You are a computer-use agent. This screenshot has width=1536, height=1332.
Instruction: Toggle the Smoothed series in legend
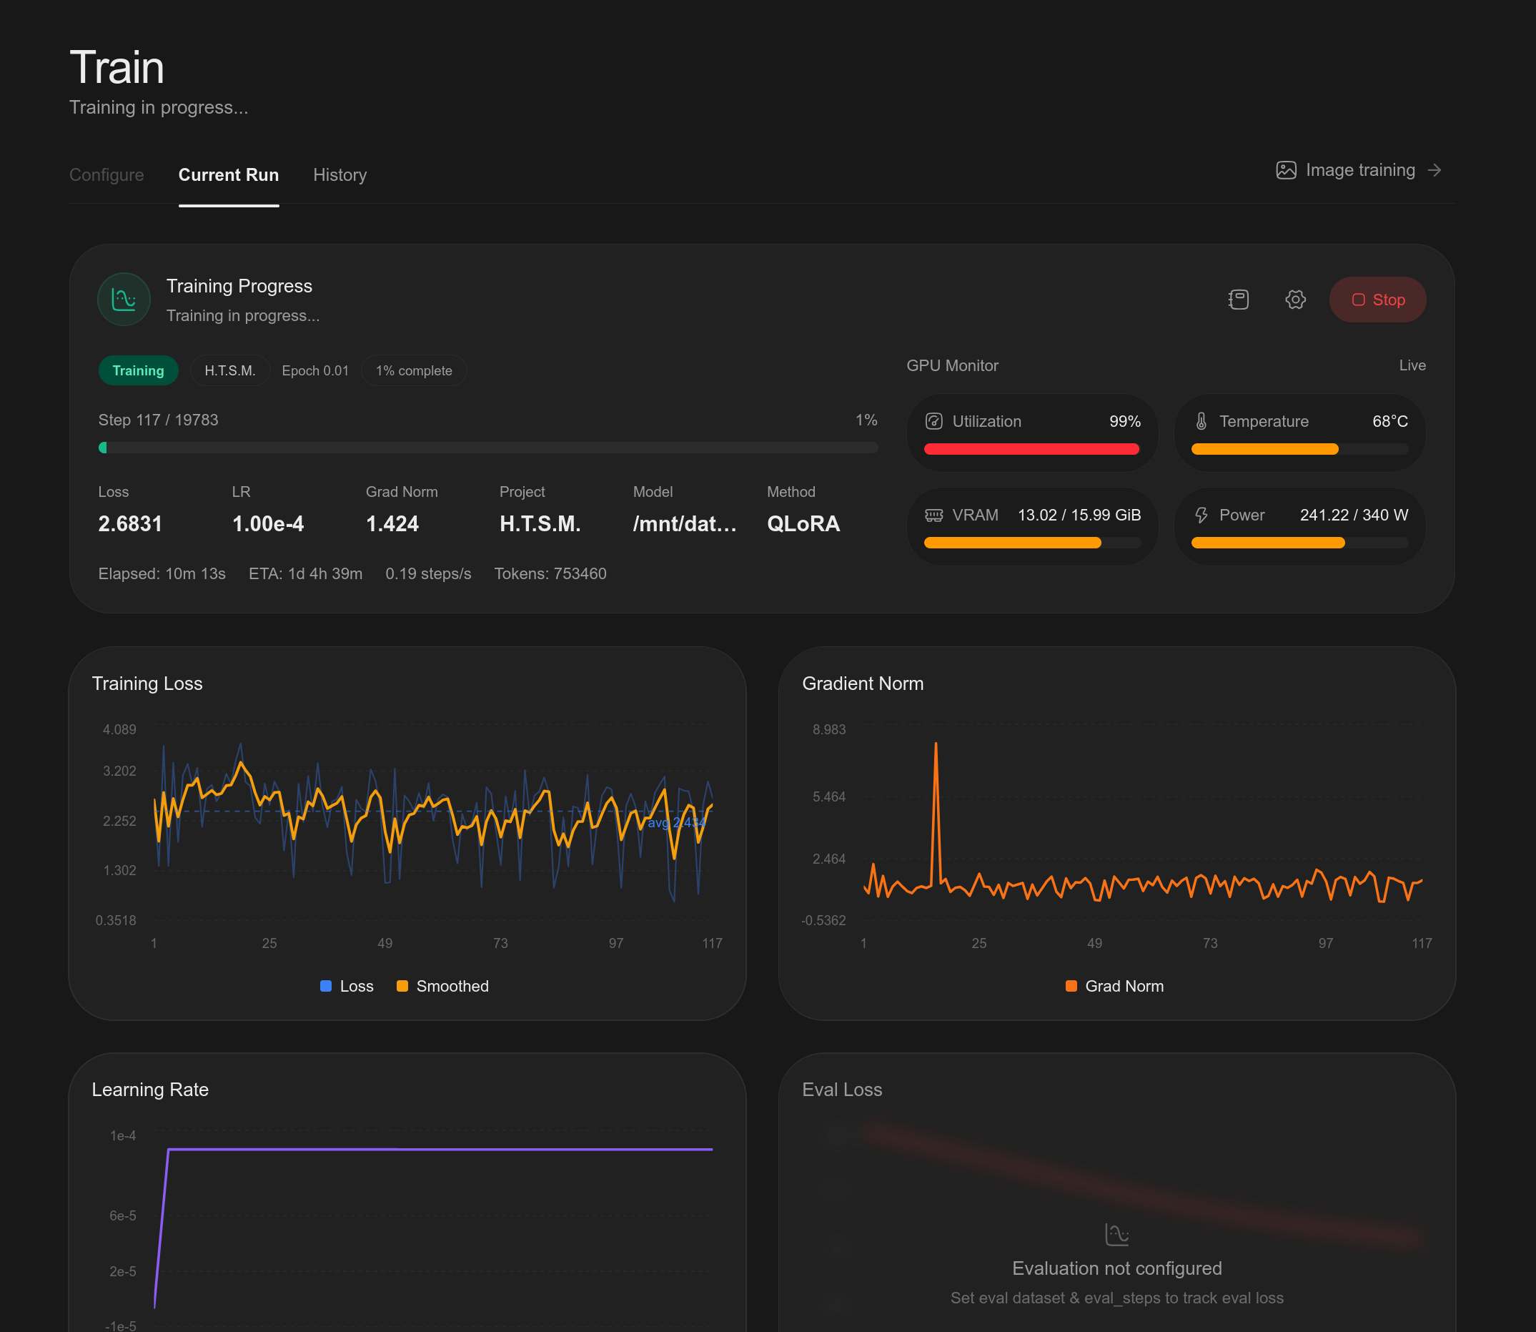pos(443,987)
